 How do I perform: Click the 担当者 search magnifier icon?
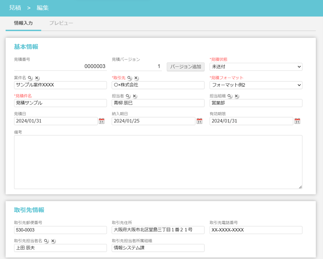pyautogui.click(x=128, y=96)
